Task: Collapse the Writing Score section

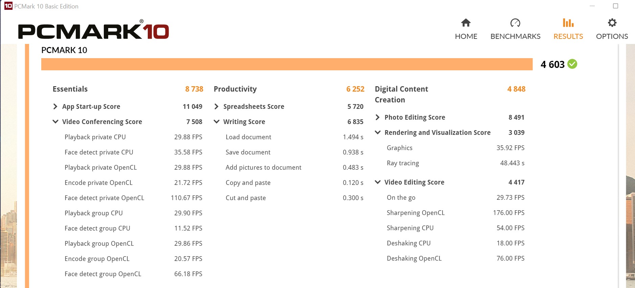Action: coord(217,122)
